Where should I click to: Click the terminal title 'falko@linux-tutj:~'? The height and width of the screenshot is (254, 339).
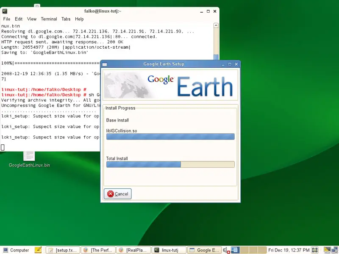pos(103,11)
